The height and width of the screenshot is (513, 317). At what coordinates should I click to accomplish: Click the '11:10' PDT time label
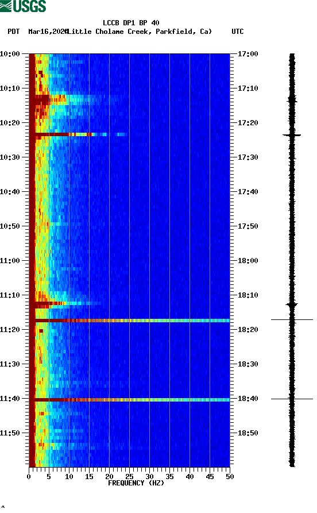10,295
